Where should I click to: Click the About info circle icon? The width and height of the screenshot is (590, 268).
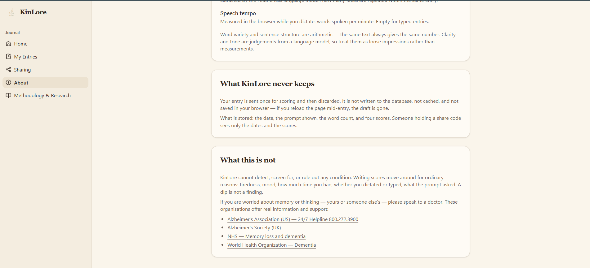point(8,83)
